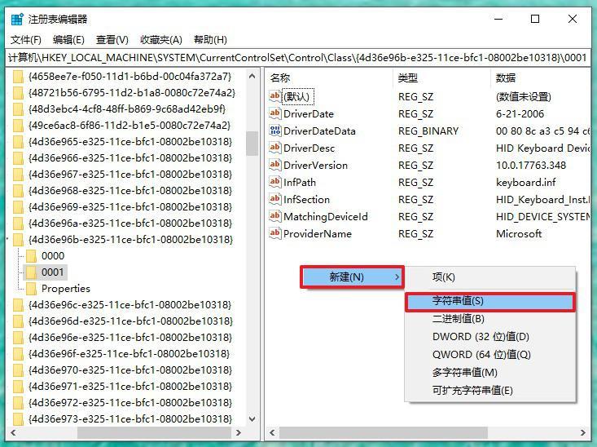Click the DriverDate string value icon
Image resolution: width=597 pixels, height=447 pixels.
pyautogui.click(x=275, y=114)
